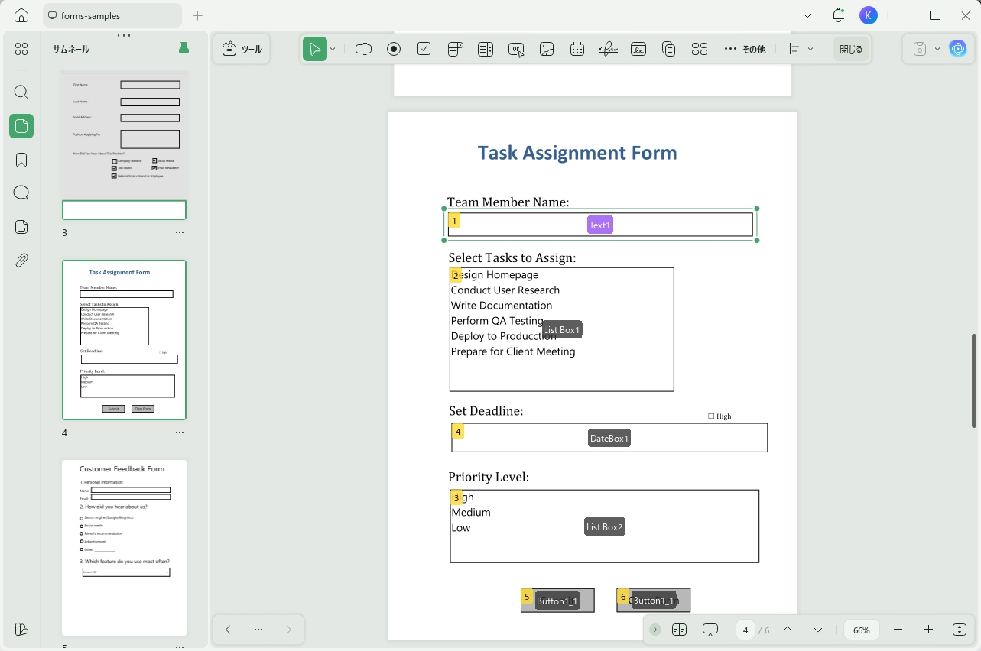Click the page layout reading mode icon

pos(680,630)
